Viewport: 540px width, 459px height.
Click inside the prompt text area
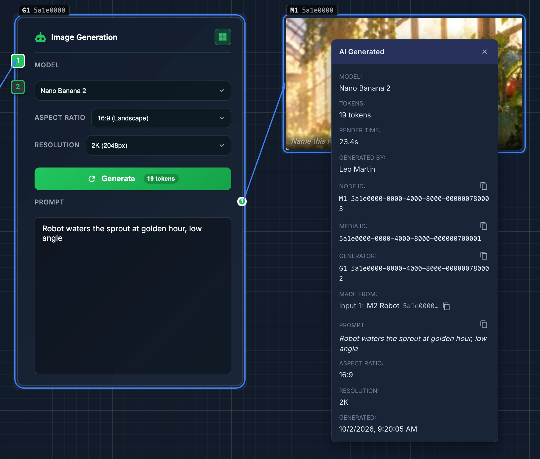133,295
